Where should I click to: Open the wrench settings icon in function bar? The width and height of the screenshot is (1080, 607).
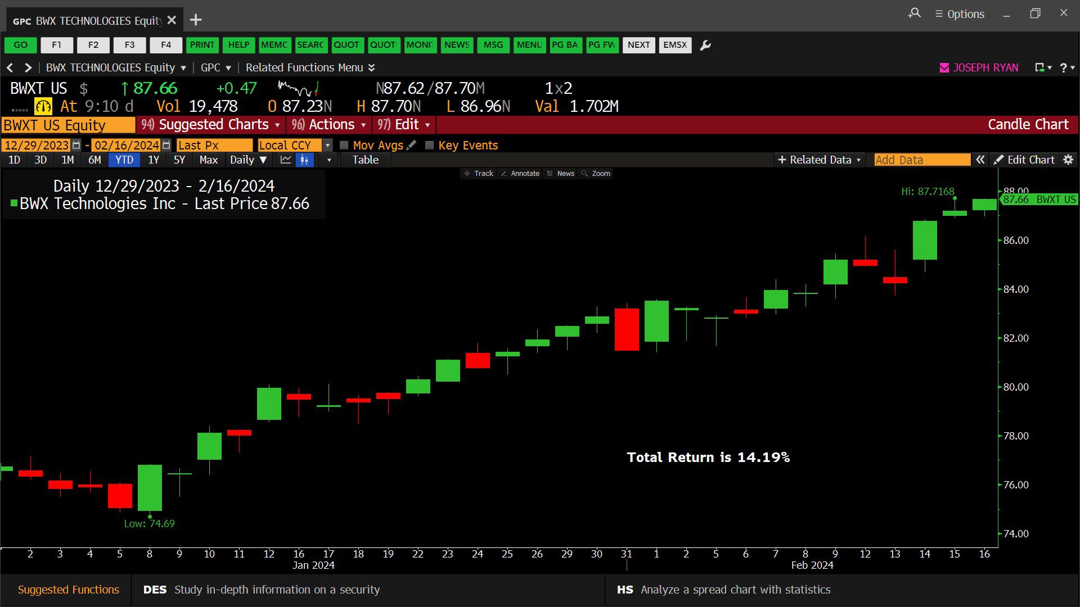click(705, 45)
